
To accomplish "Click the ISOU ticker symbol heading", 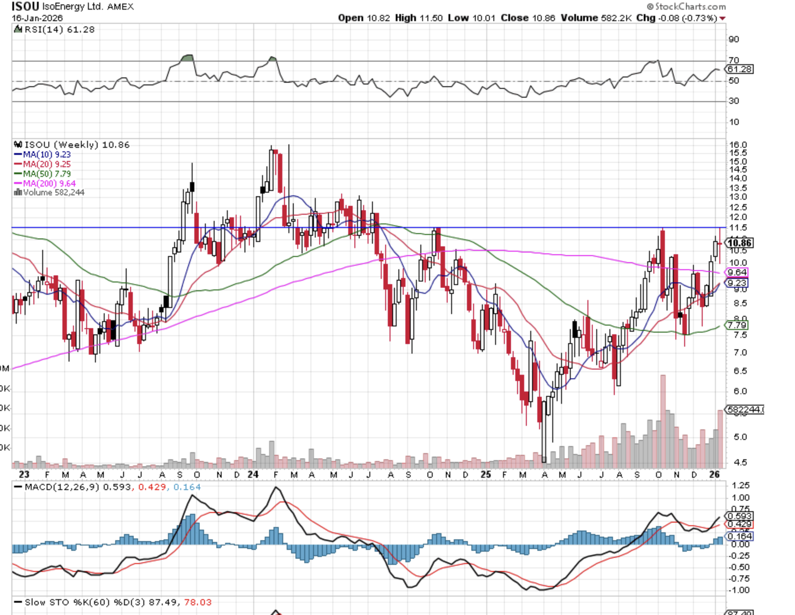I will 25,7.
